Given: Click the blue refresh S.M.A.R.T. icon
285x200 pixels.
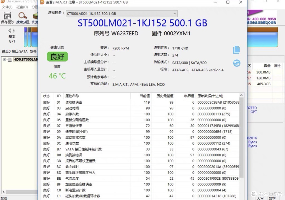Looking at the screenshot, I should pyautogui.click(x=237, y=63).
